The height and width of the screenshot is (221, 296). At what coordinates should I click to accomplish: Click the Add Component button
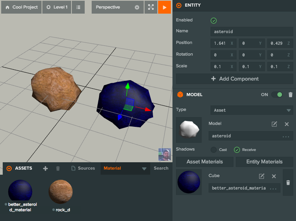pyautogui.click(x=235, y=79)
